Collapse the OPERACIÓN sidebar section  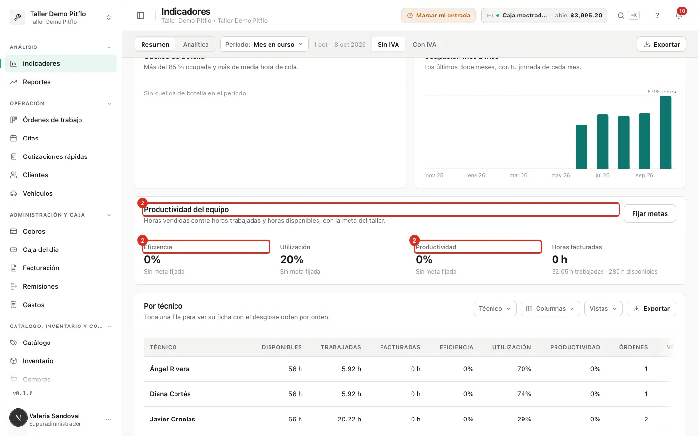(109, 104)
